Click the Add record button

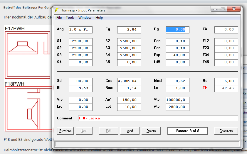click(130, 131)
